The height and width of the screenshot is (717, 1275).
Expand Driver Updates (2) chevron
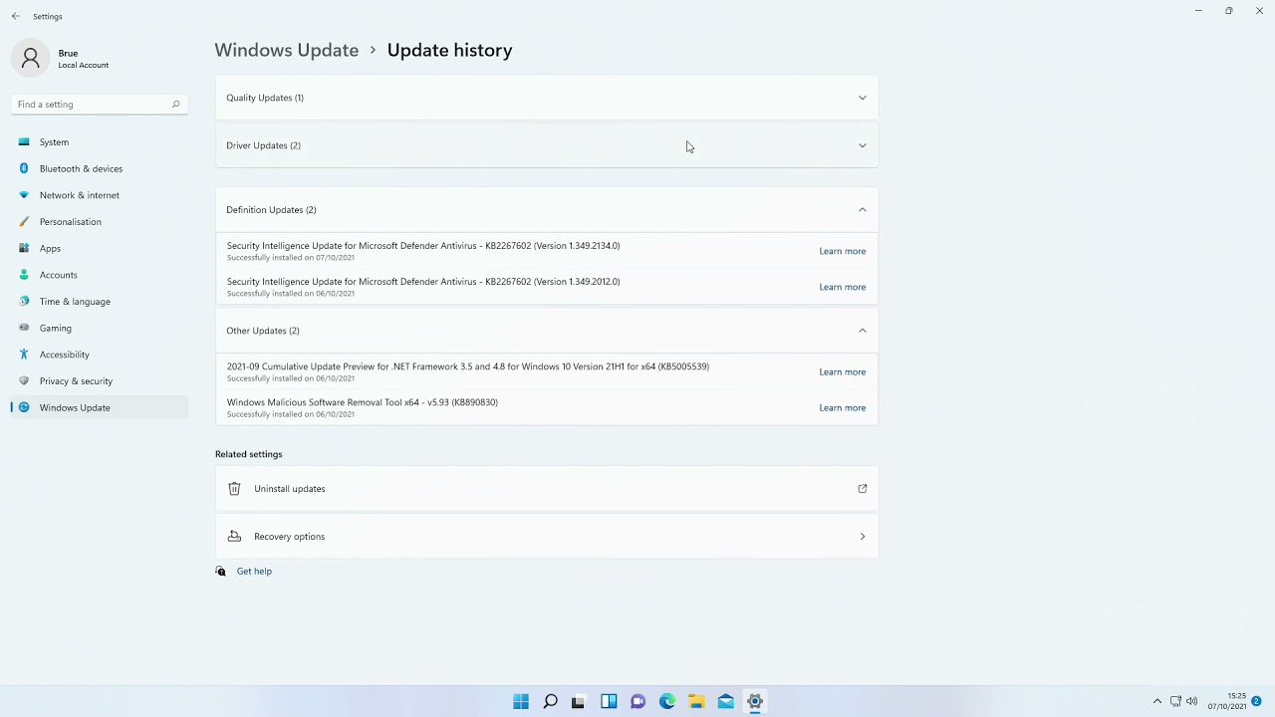[863, 145]
